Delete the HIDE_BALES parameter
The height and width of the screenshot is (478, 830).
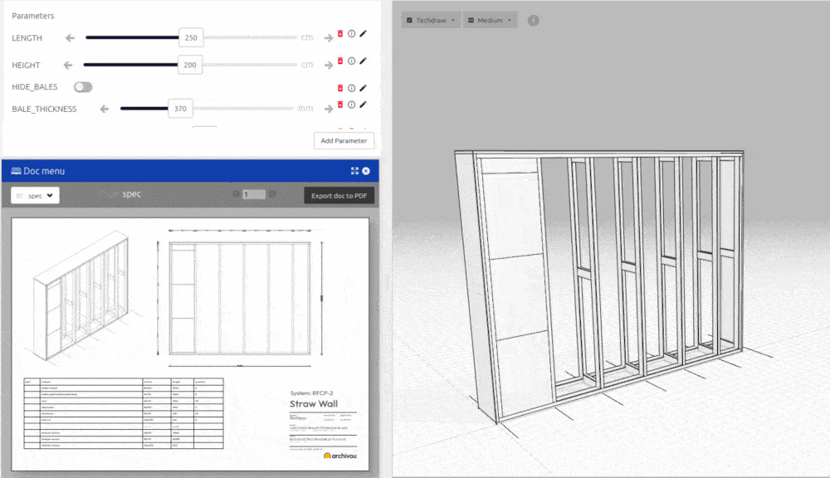[x=339, y=87]
